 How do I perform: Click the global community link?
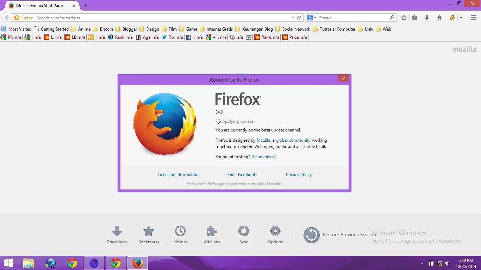pos(293,140)
